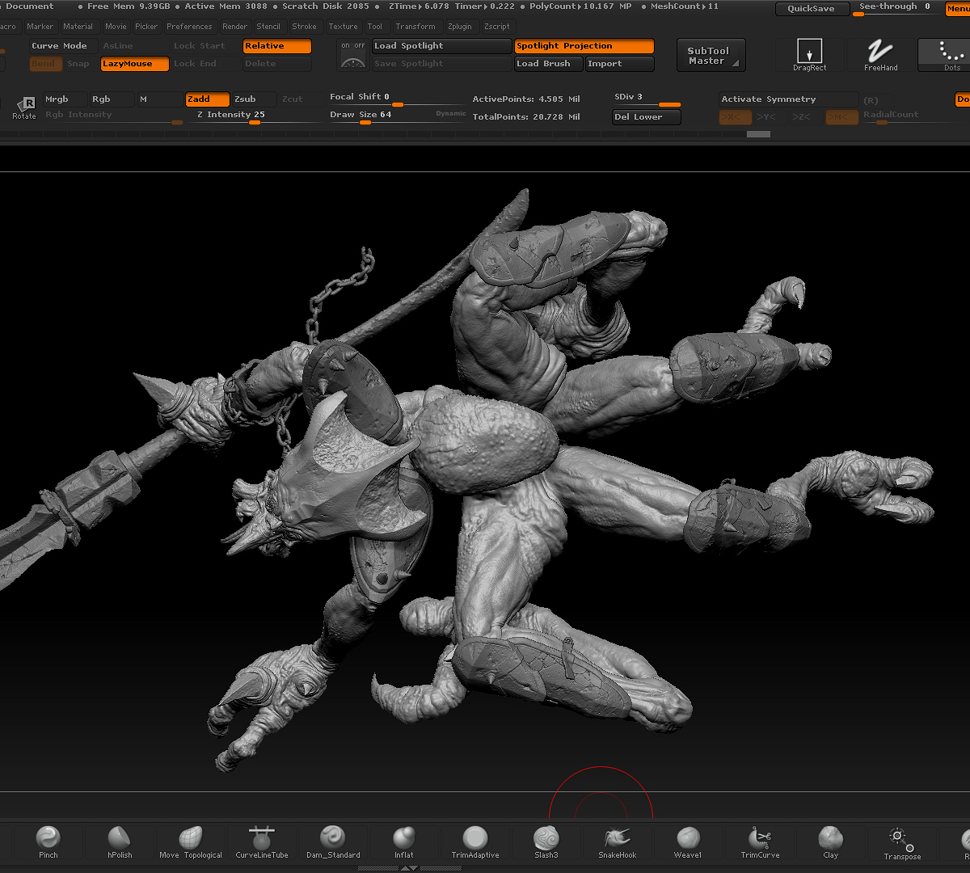Select the DragRect stroke type
Image resolution: width=970 pixels, height=873 pixels.
tap(809, 55)
